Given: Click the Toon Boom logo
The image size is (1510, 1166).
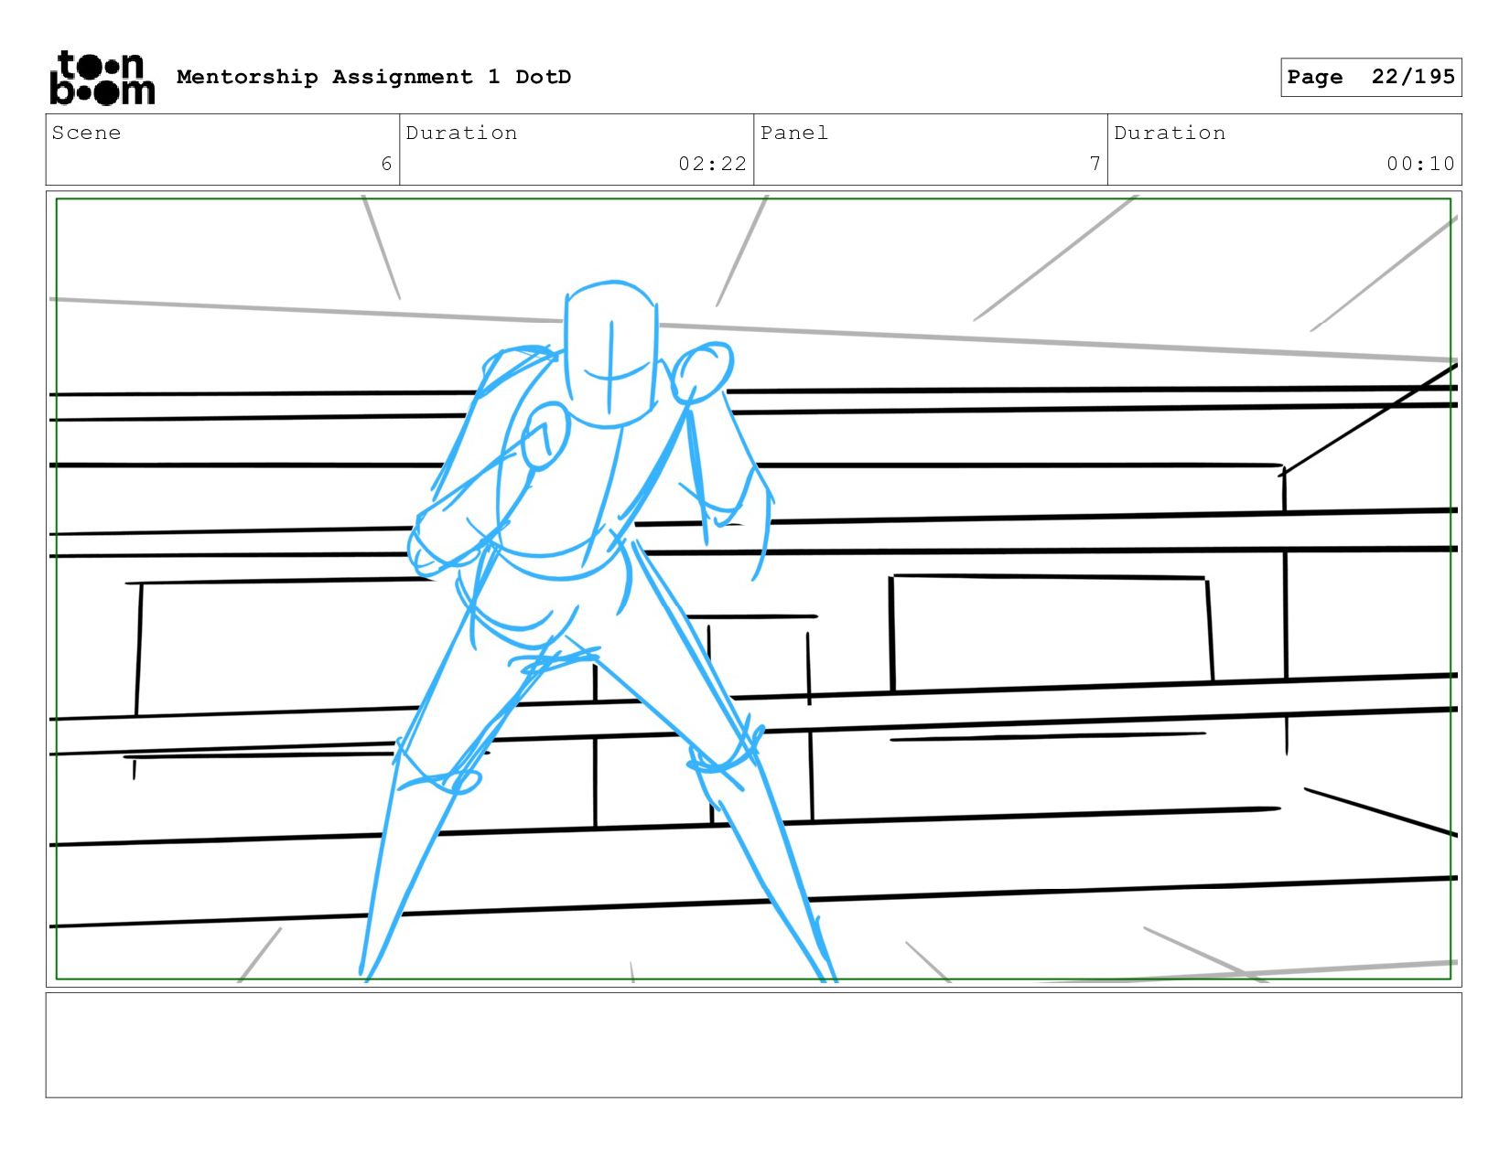Looking at the screenshot, I should (102, 78).
